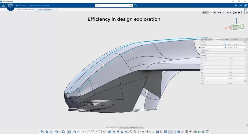Screen dimensions: 248x134
Task: Collapse the Select Sets section
Action: click(202, 81)
